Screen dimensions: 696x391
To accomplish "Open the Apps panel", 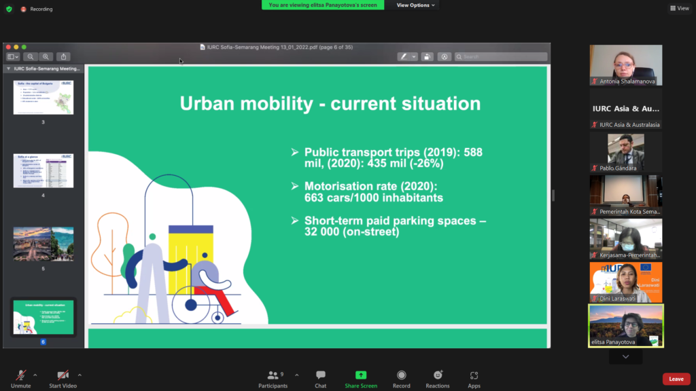I will [x=474, y=375].
